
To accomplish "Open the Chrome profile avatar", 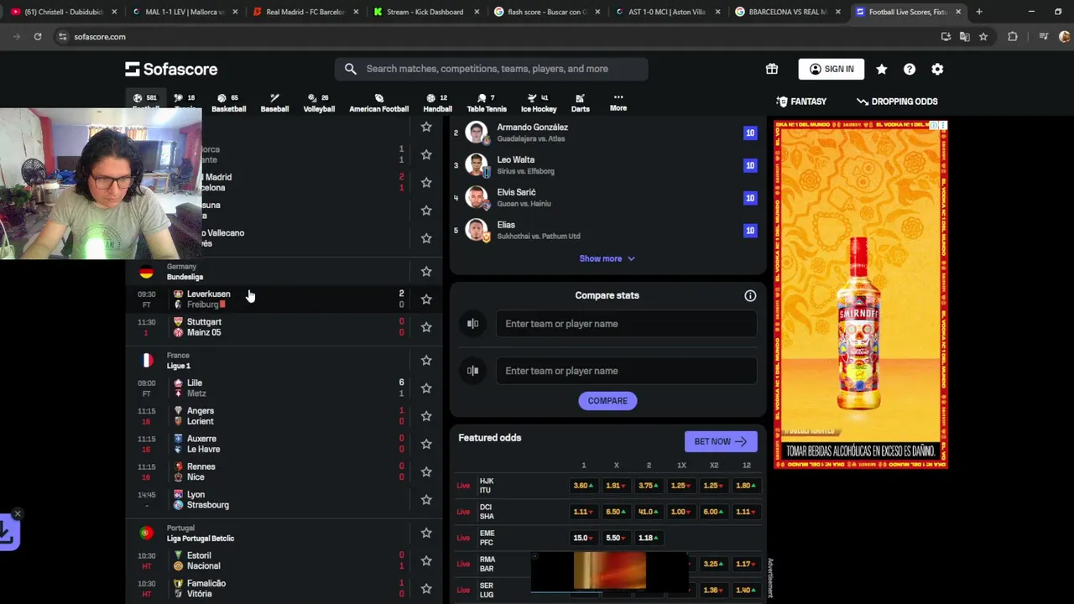I will [1064, 37].
